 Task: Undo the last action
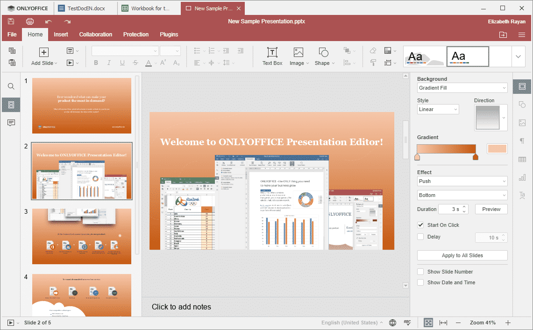[48, 22]
